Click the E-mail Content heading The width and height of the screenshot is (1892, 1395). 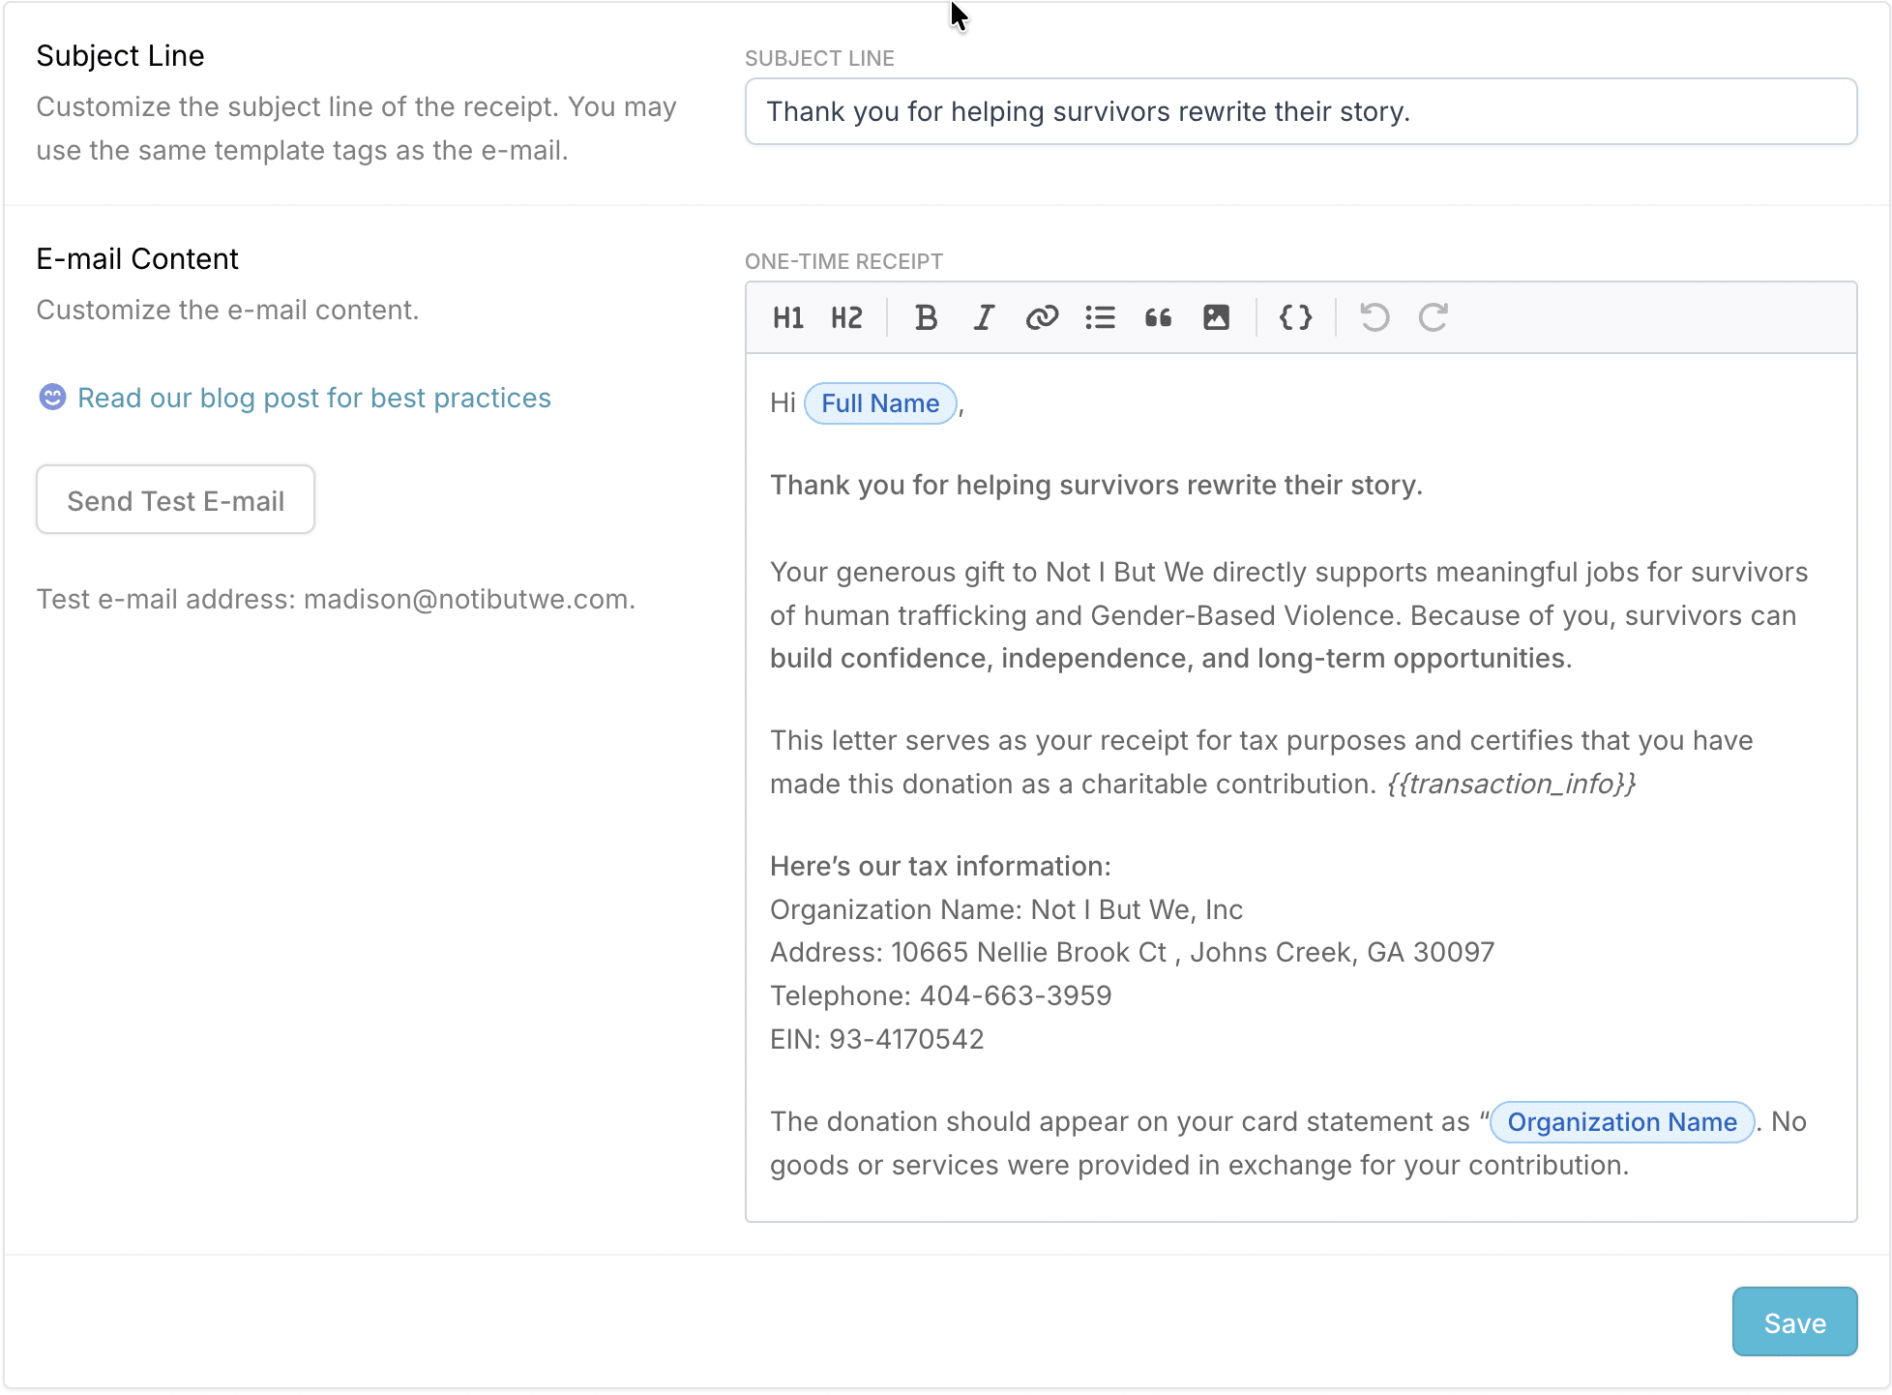137,259
